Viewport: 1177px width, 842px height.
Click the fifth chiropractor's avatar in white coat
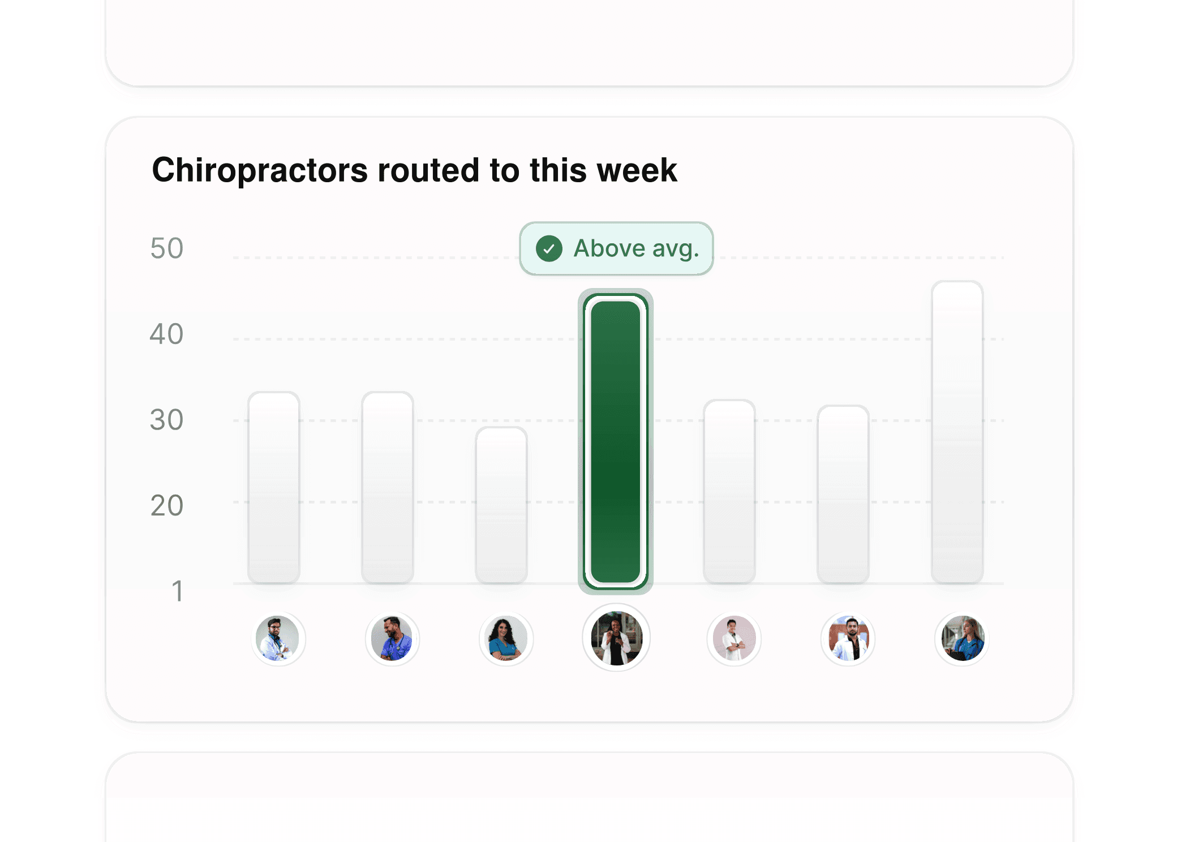coord(734,638)
